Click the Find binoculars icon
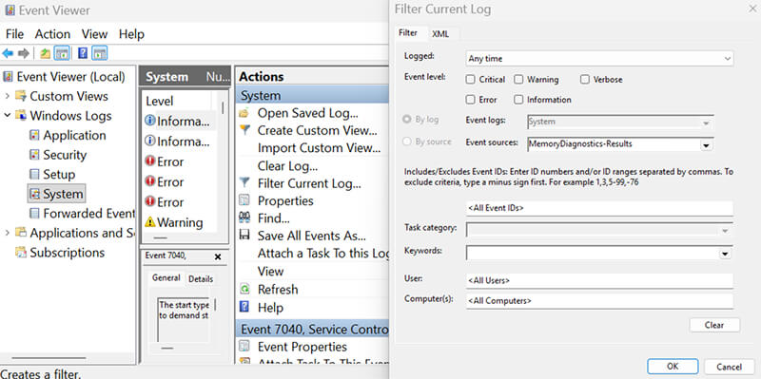Screen dimensions: 761x379 [244, 218]
